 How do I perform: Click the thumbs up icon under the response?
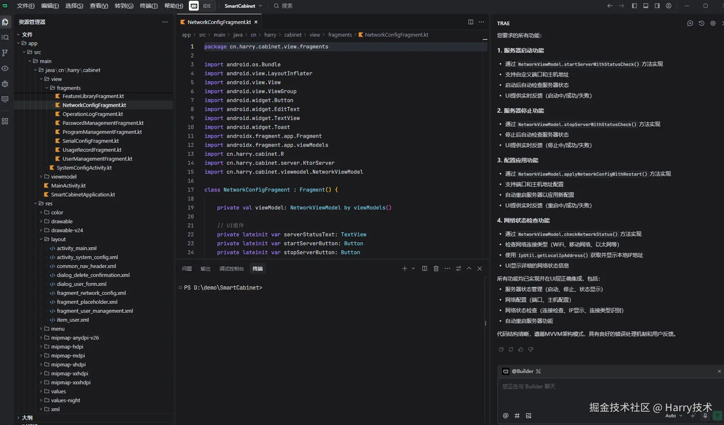click(520, 349)
